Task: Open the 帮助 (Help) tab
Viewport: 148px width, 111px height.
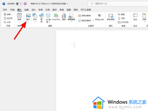Action: click(76, 10)
